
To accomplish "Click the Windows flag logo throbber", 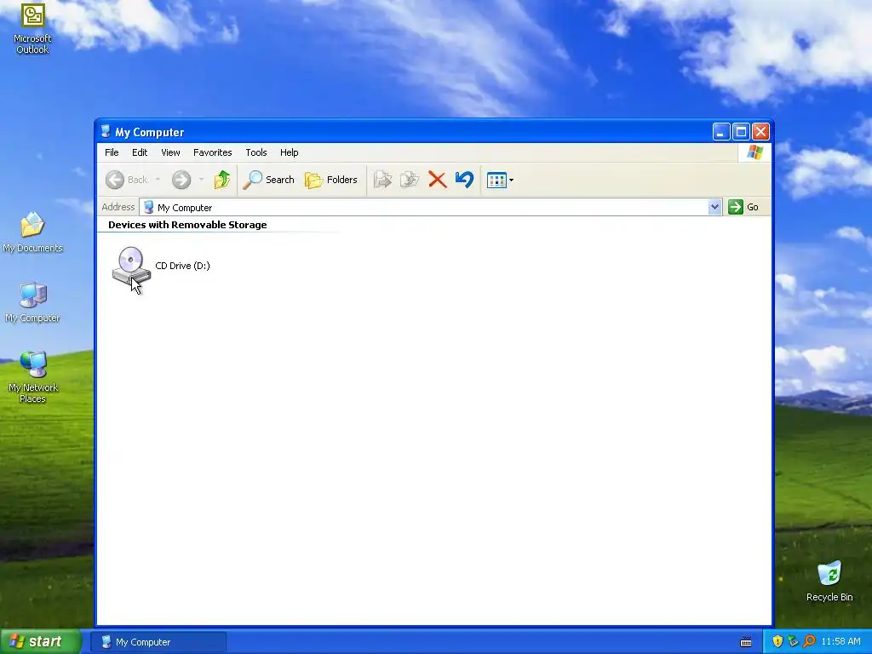I will [755, 152].
